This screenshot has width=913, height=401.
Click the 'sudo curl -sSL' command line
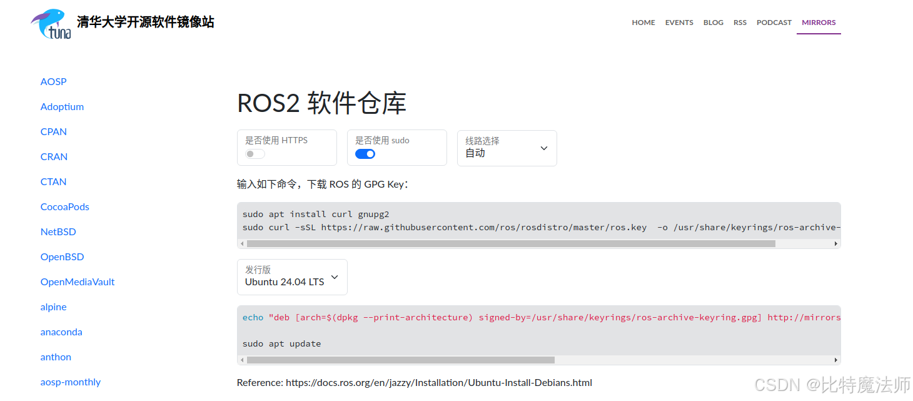(x=541, y=227)
